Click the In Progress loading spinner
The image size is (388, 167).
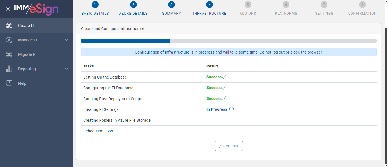[x=231, y=109]
